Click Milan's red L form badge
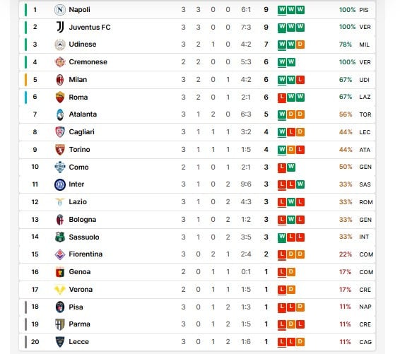Image resolution: width=400 pixels, height=354 pixels. pos(300,80)
